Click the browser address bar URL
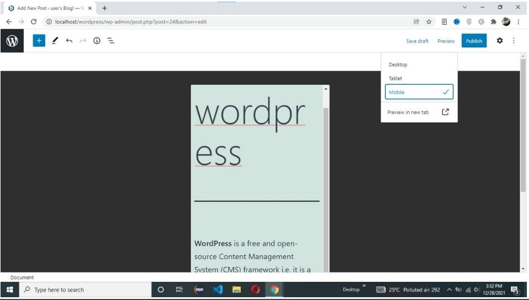The image size is (529, 300). coord(131,21)
